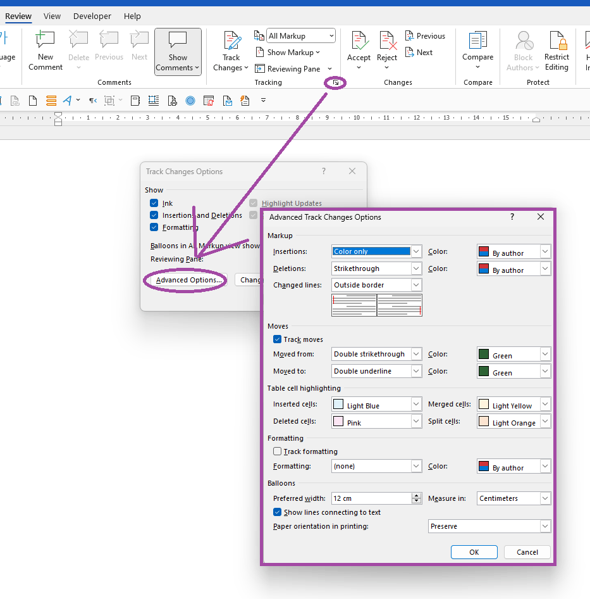Switch to the Developer tab
590x599 pixels.
[92, 16]
